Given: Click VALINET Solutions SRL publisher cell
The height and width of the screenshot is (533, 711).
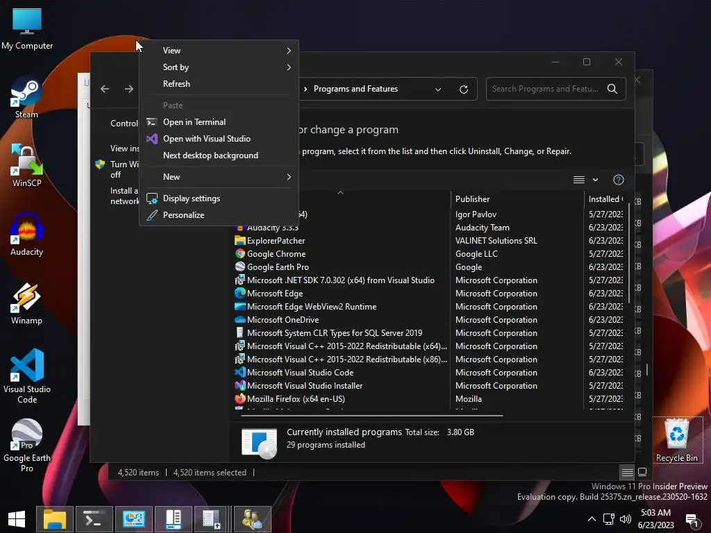Looking at the screenshot, I should pyautogui.click(x=496, y=241).
